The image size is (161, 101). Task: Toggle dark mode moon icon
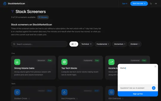[151, 4]
